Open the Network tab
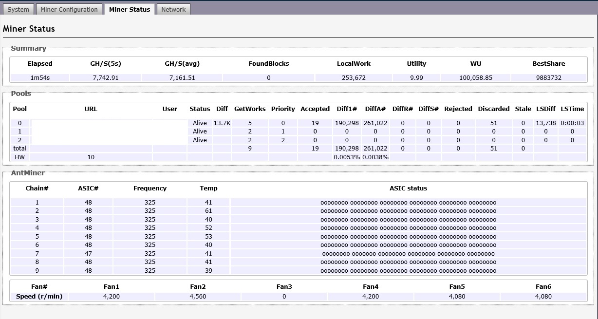Viewport: 598px width, 319px height. [x=173, y=9]
